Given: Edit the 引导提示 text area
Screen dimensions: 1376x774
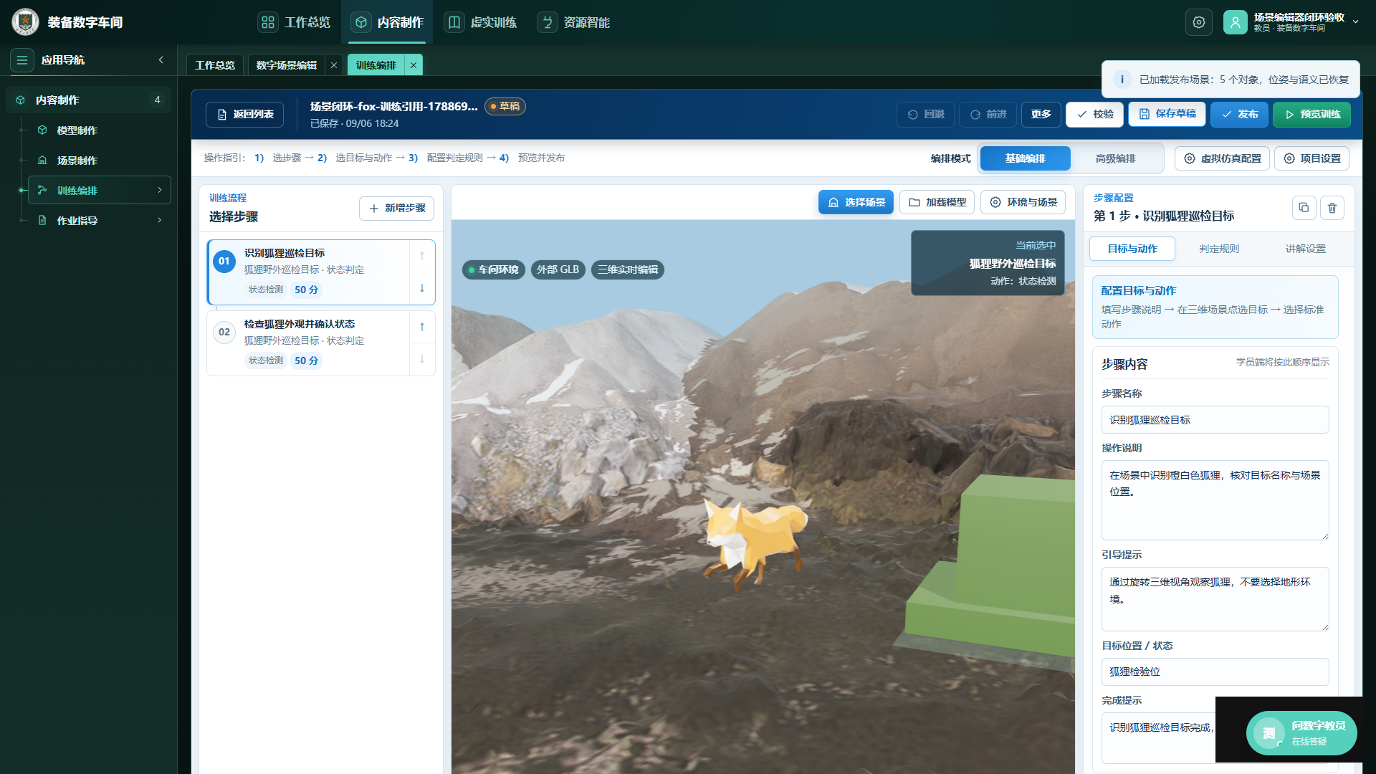Looking at the screenshot, I should pyautogui.click(x=1215, y=599).
